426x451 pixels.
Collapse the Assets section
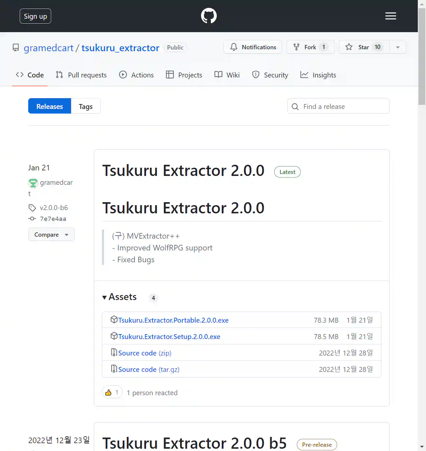119,297
